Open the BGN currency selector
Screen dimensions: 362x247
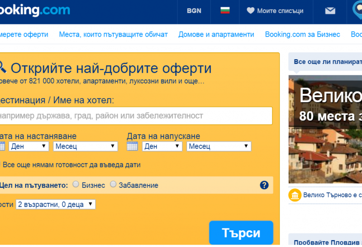194,11
